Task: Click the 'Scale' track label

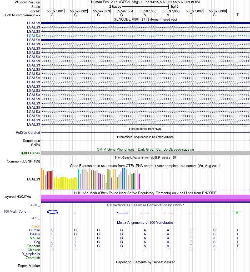Action: tap(36, 7)
